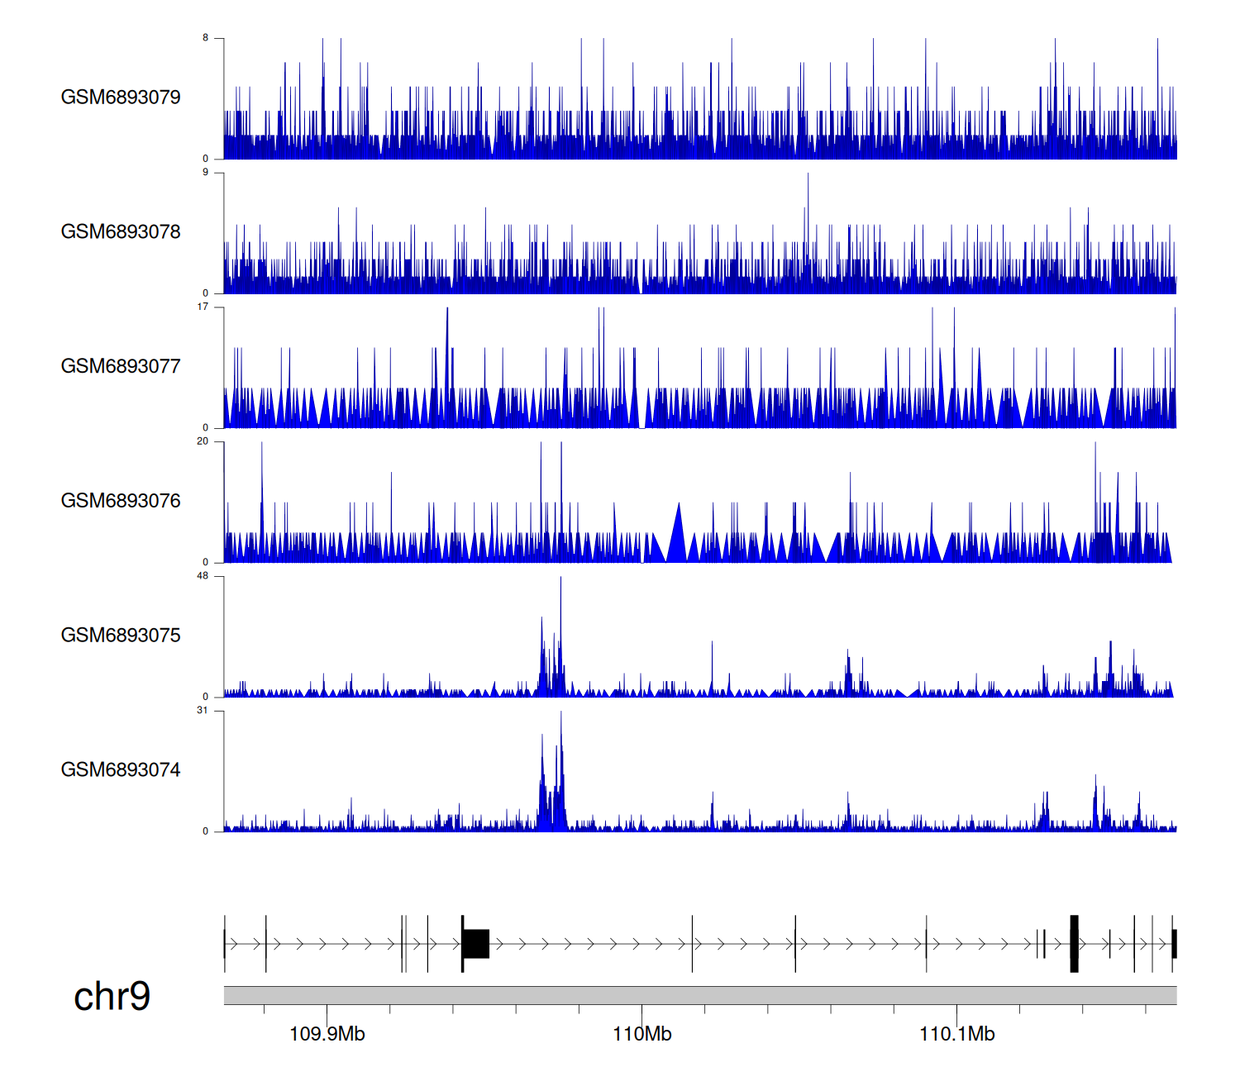Screen dimensions: 1240x1091
Task: Select the largest black exon block in gene track
Action: [476, 944]
